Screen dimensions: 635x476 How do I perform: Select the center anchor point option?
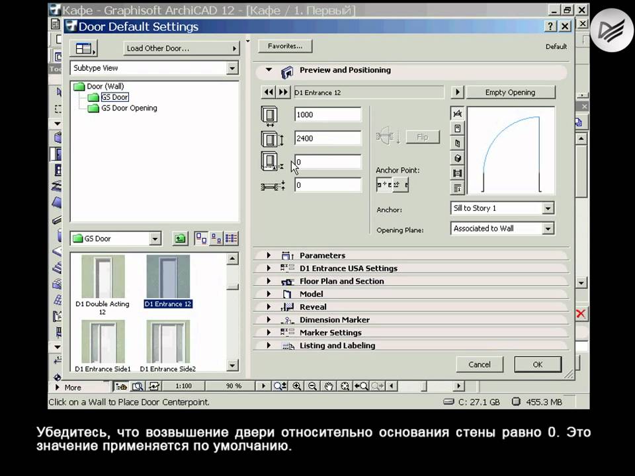[384, 185]
